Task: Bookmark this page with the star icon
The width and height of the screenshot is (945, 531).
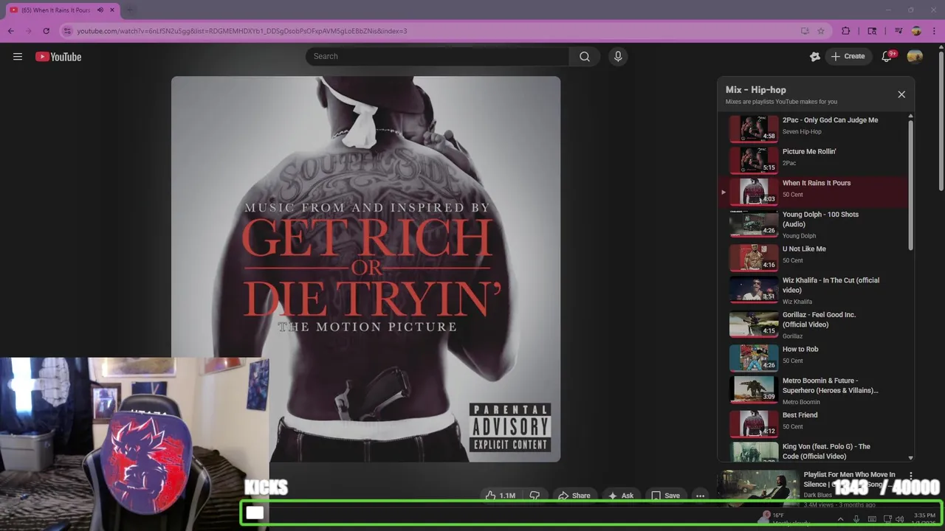Action: [820, 31]
